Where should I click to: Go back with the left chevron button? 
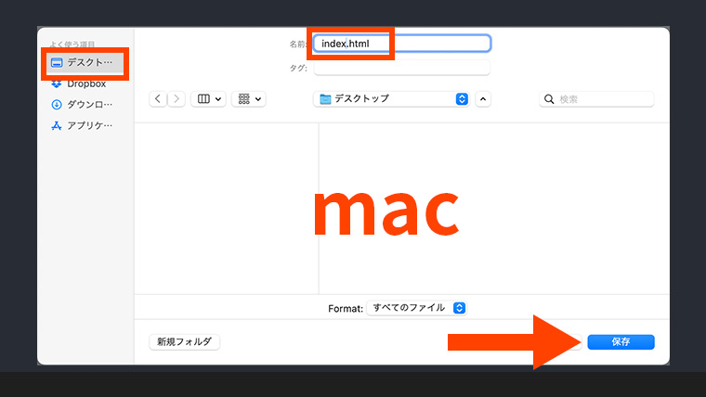click(x=157, y=98)
